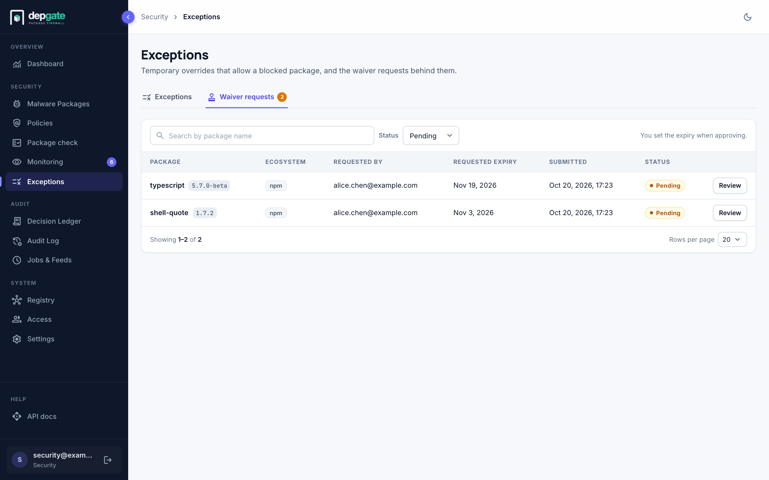Image resolution: width=769 pixels, height=480 pixels.
Task: Open Package check page
Action: [x=64, y=143]
